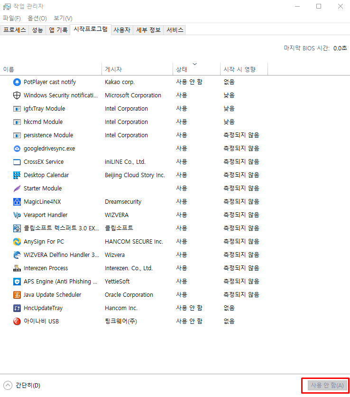
Task: Switch to the 프로세스 tab
Action: pos(15,30)
